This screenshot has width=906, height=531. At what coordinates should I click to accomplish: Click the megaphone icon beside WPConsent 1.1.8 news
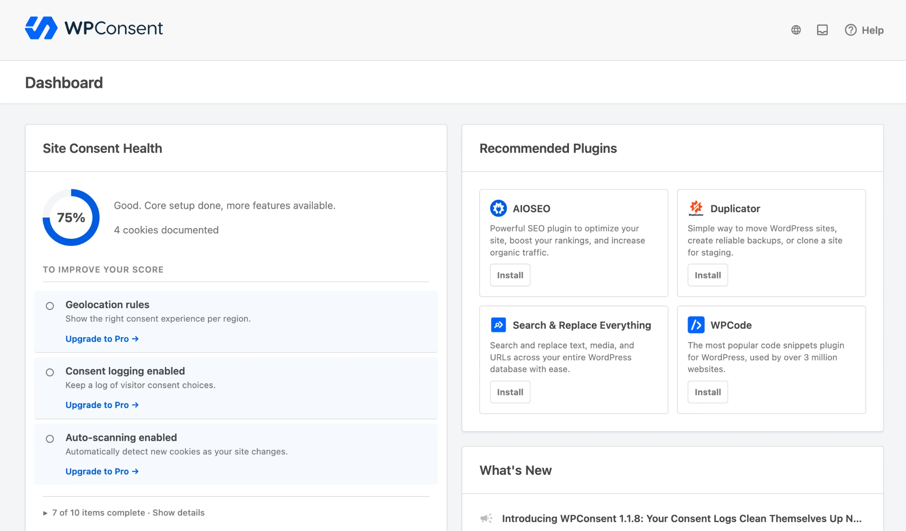click(x=487, y=518)
